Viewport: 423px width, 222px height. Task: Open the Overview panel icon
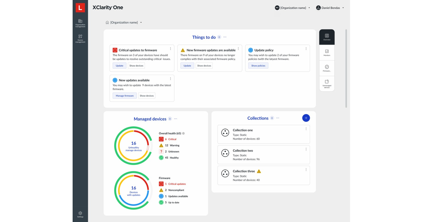pyautogui.click(x=327, y=36)
